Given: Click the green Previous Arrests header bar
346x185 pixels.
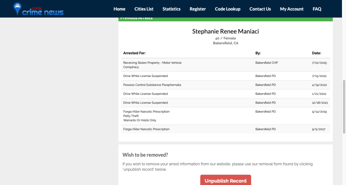Looking at the screenshot, I should (x=225, y=19).
